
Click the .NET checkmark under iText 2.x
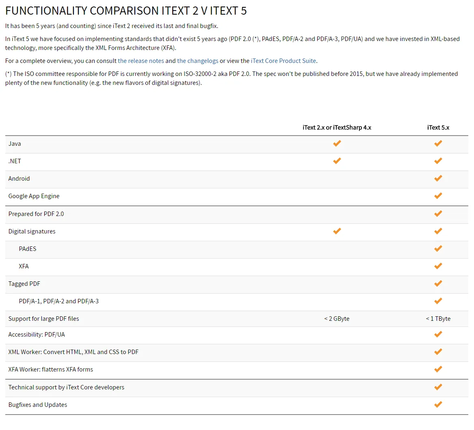[337, 161]
